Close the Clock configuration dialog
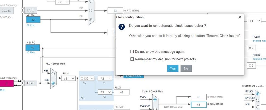Image resolution: width=266 pixels, height=110 pixels. (x=240, y=17)
